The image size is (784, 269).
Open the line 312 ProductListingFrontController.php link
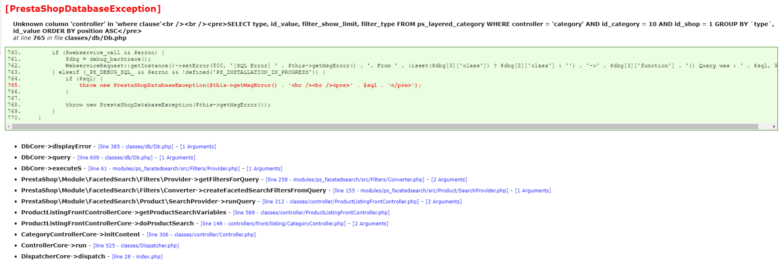point(341,202)
